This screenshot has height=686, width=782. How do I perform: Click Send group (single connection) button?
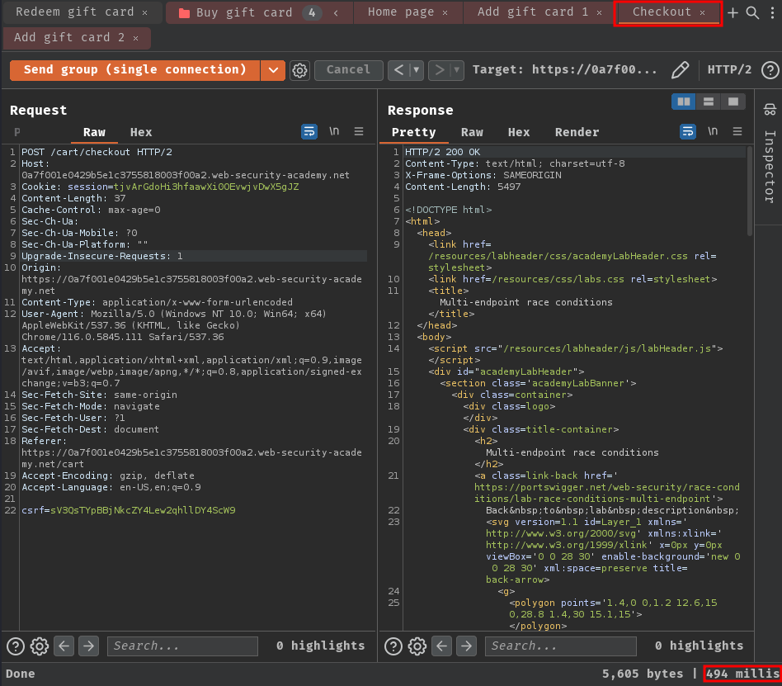click(x=134, y=70)
